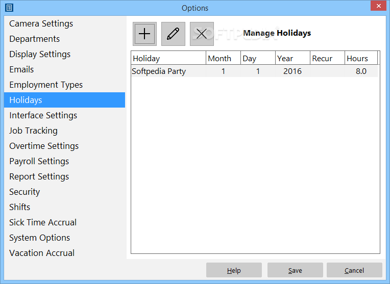The height and width of the screenshot is (284, 390).
Task: Open Sick Time Accrual settings
Action: click(64, 222)
